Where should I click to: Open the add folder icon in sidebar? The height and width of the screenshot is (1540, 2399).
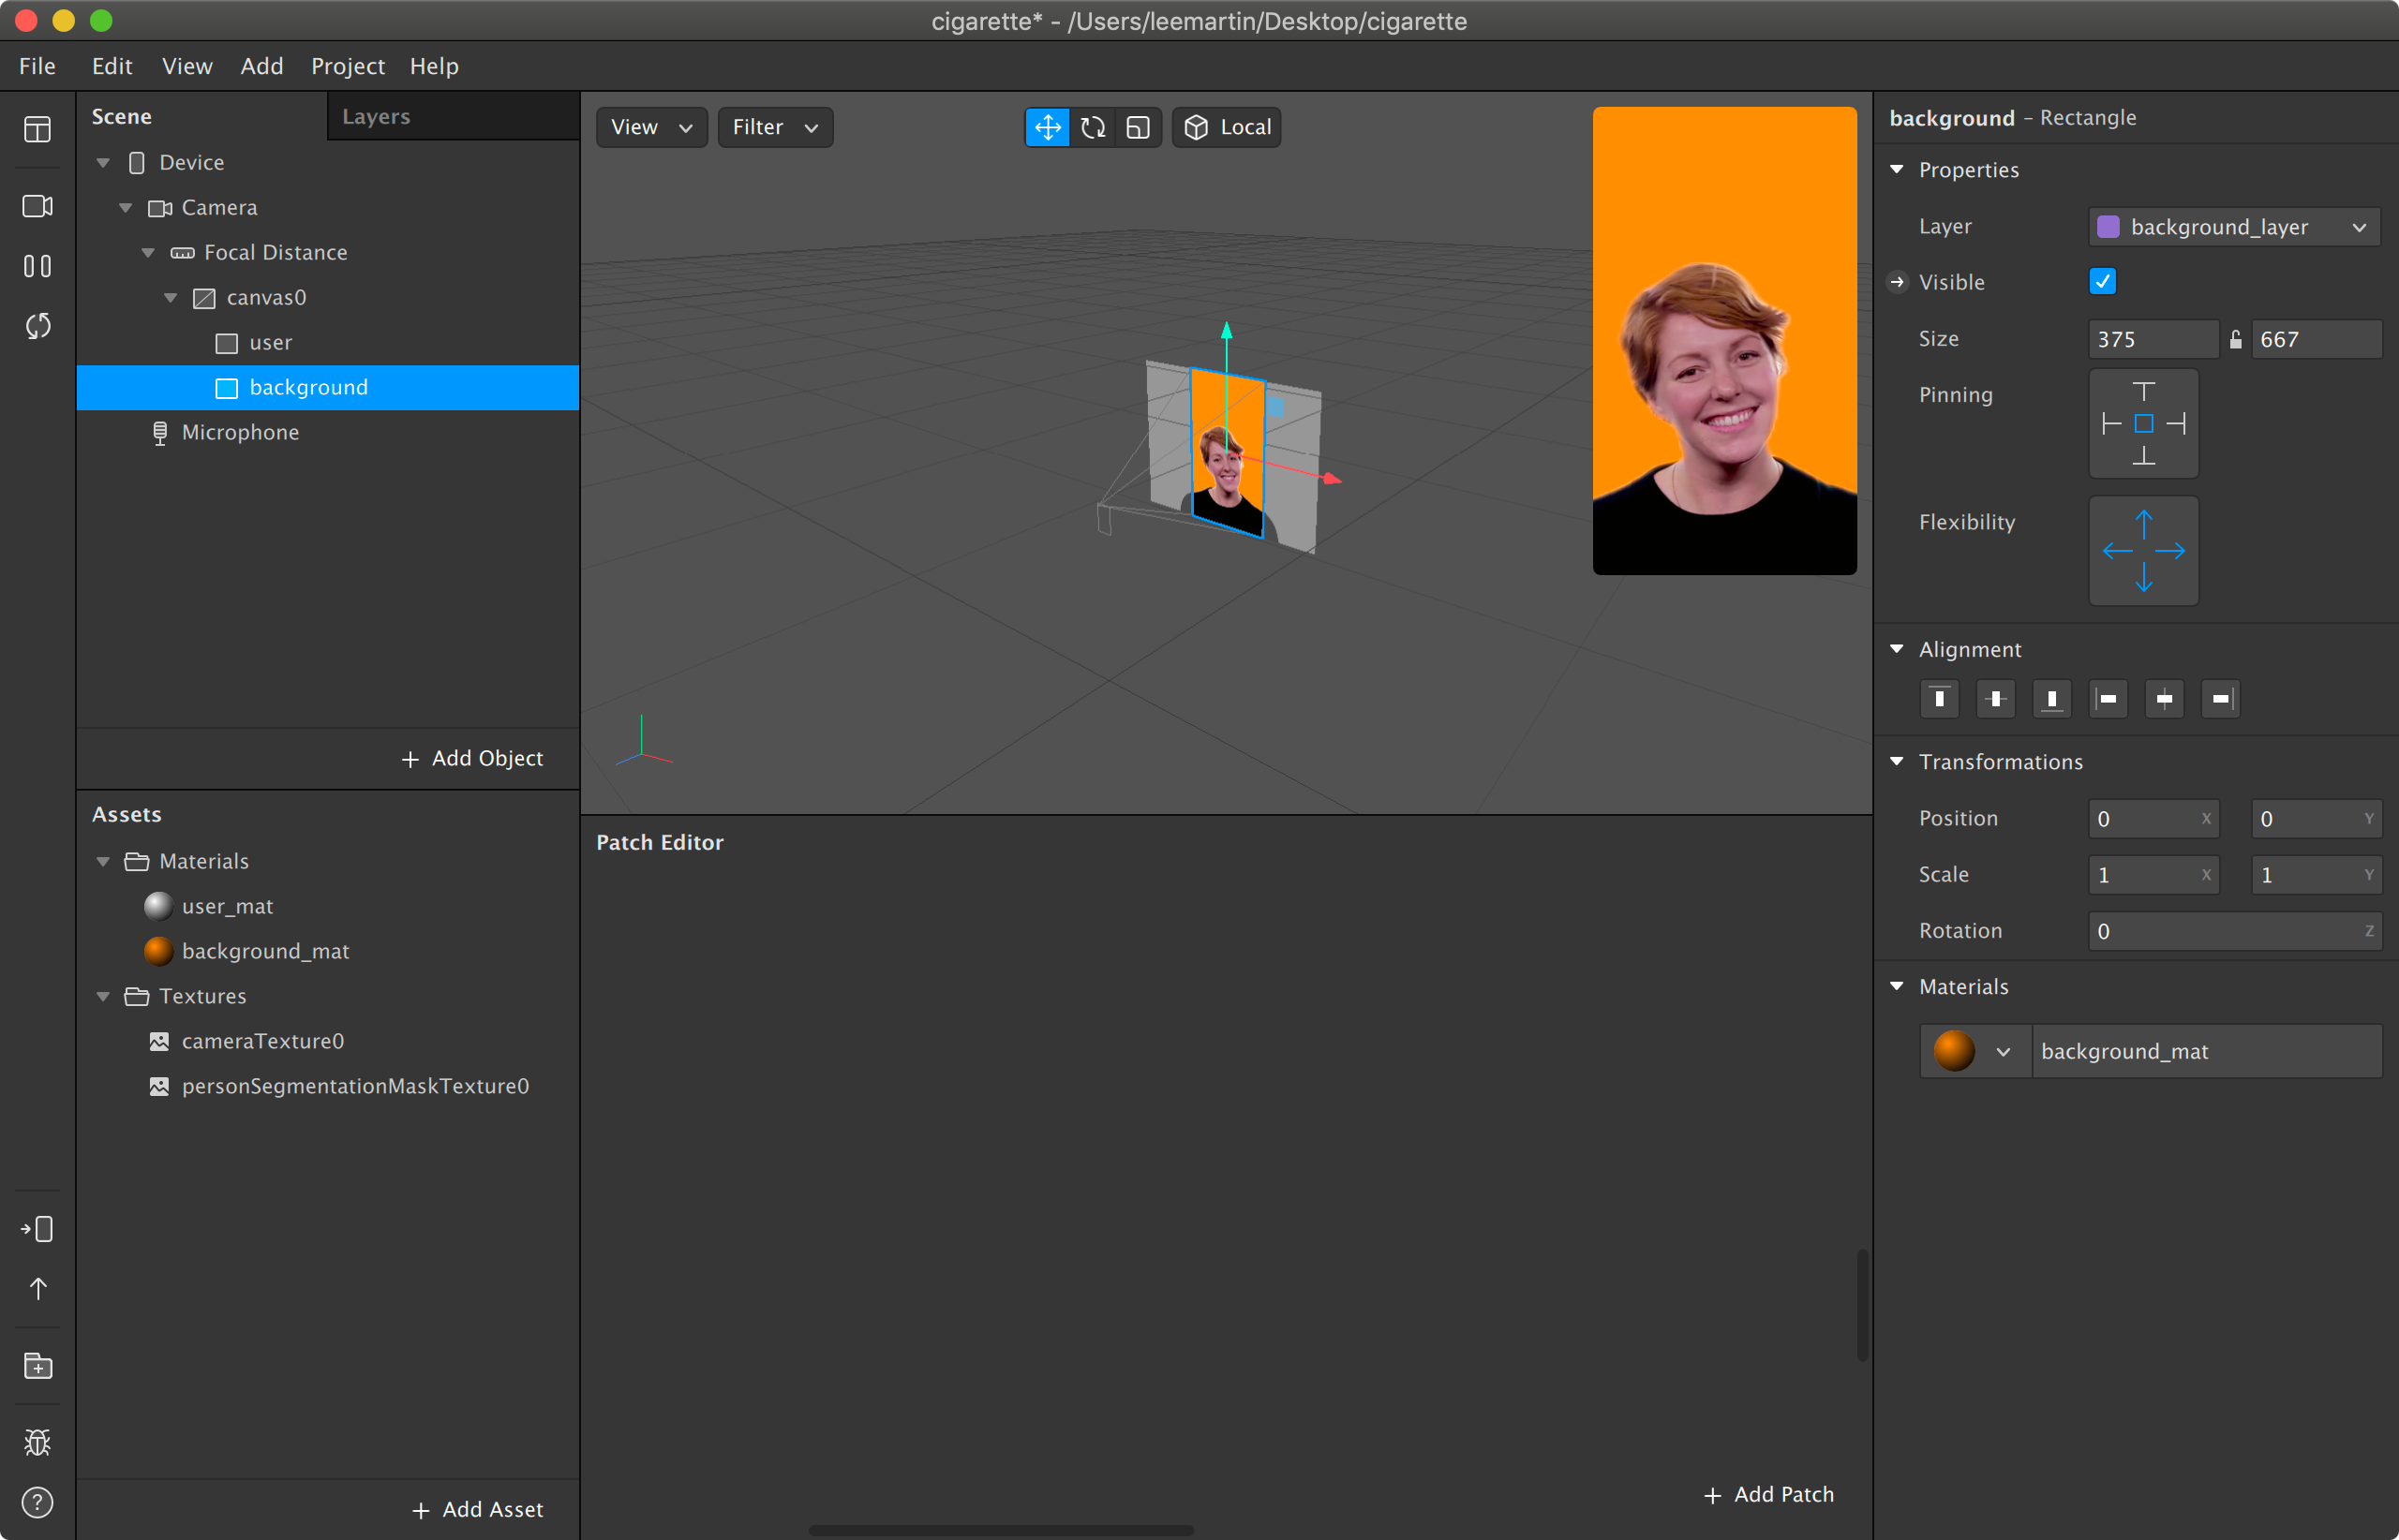(37, 1366)
